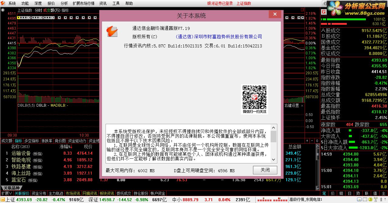Image resolution: width=388 pixels, height=203 pixels.
Task: Select the 笔 tab in right panel
Action: coord(324,193)
